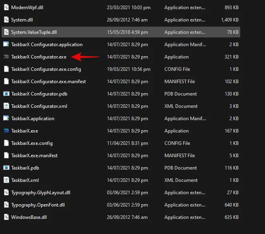This screenshot has width=265, height=234.
Task: Click the TaskbarX Configurator.exe.config file icon
Action: pos(6,69)
